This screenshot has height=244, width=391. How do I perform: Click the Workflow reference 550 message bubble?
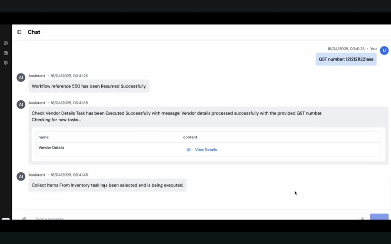tap(89, 86)
